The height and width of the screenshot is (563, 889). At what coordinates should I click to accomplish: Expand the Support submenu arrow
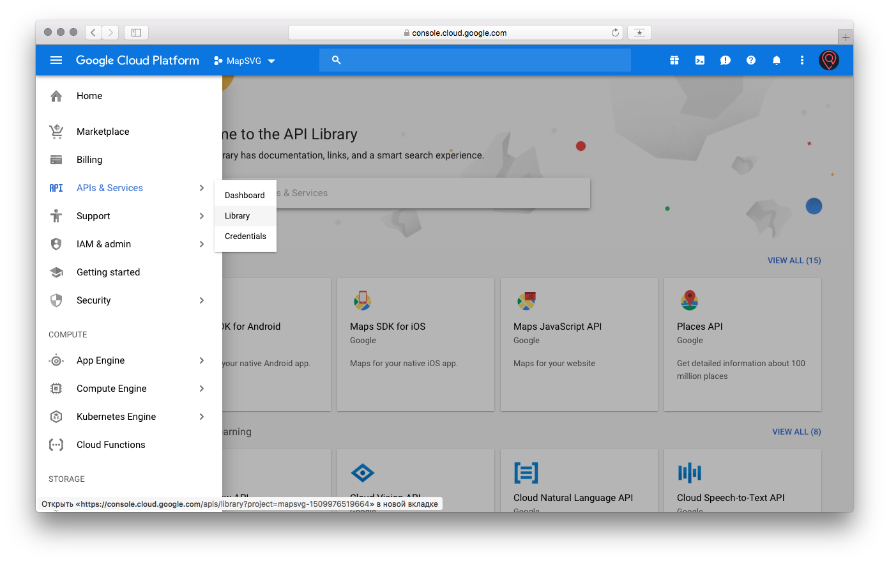pos(202,216)
